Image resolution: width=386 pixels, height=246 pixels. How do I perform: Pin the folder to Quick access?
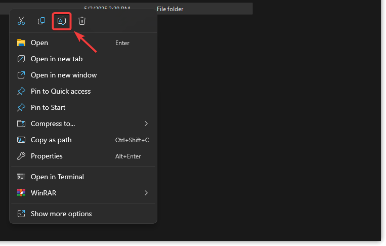[x=60, y=92]
